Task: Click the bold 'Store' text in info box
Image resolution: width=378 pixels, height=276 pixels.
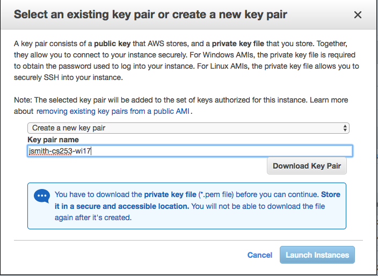Action: [331, 194]
